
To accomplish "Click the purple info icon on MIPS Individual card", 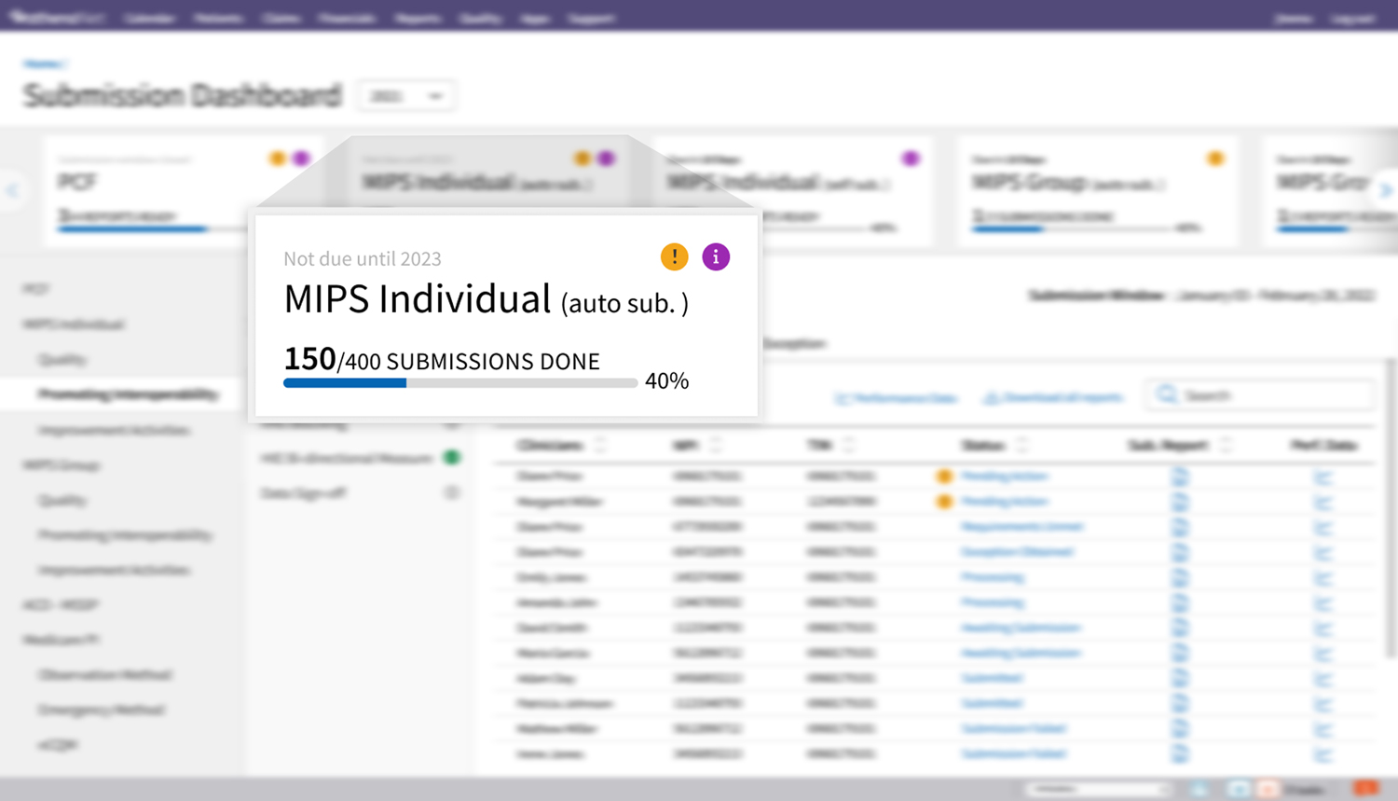I will pyautogui.click(x=716, y=256).
